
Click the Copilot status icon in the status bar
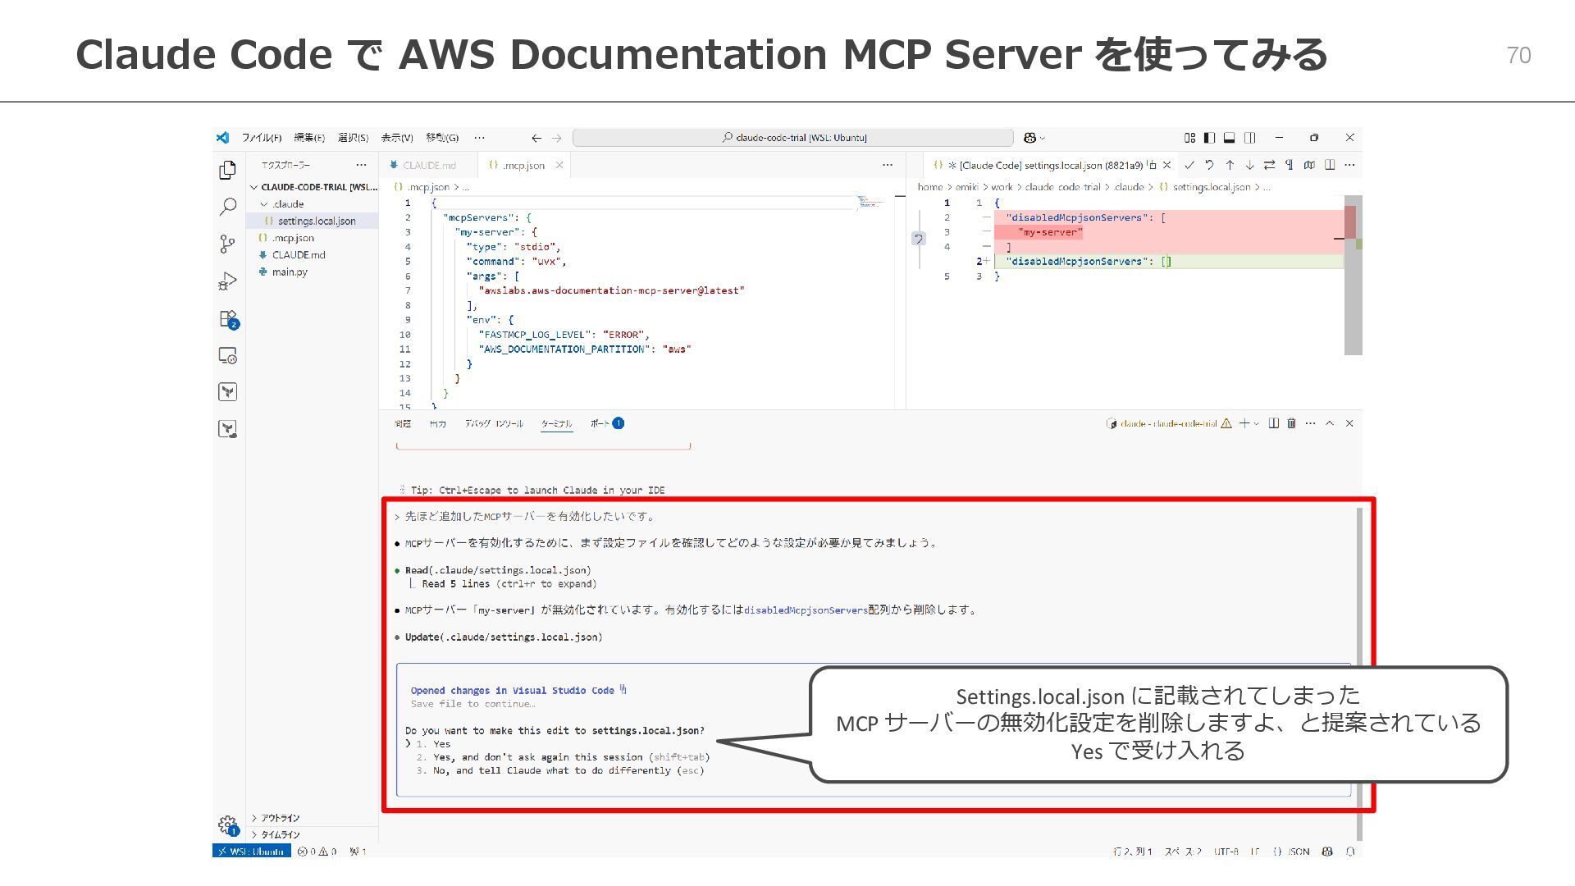(x=1327, y=852)
